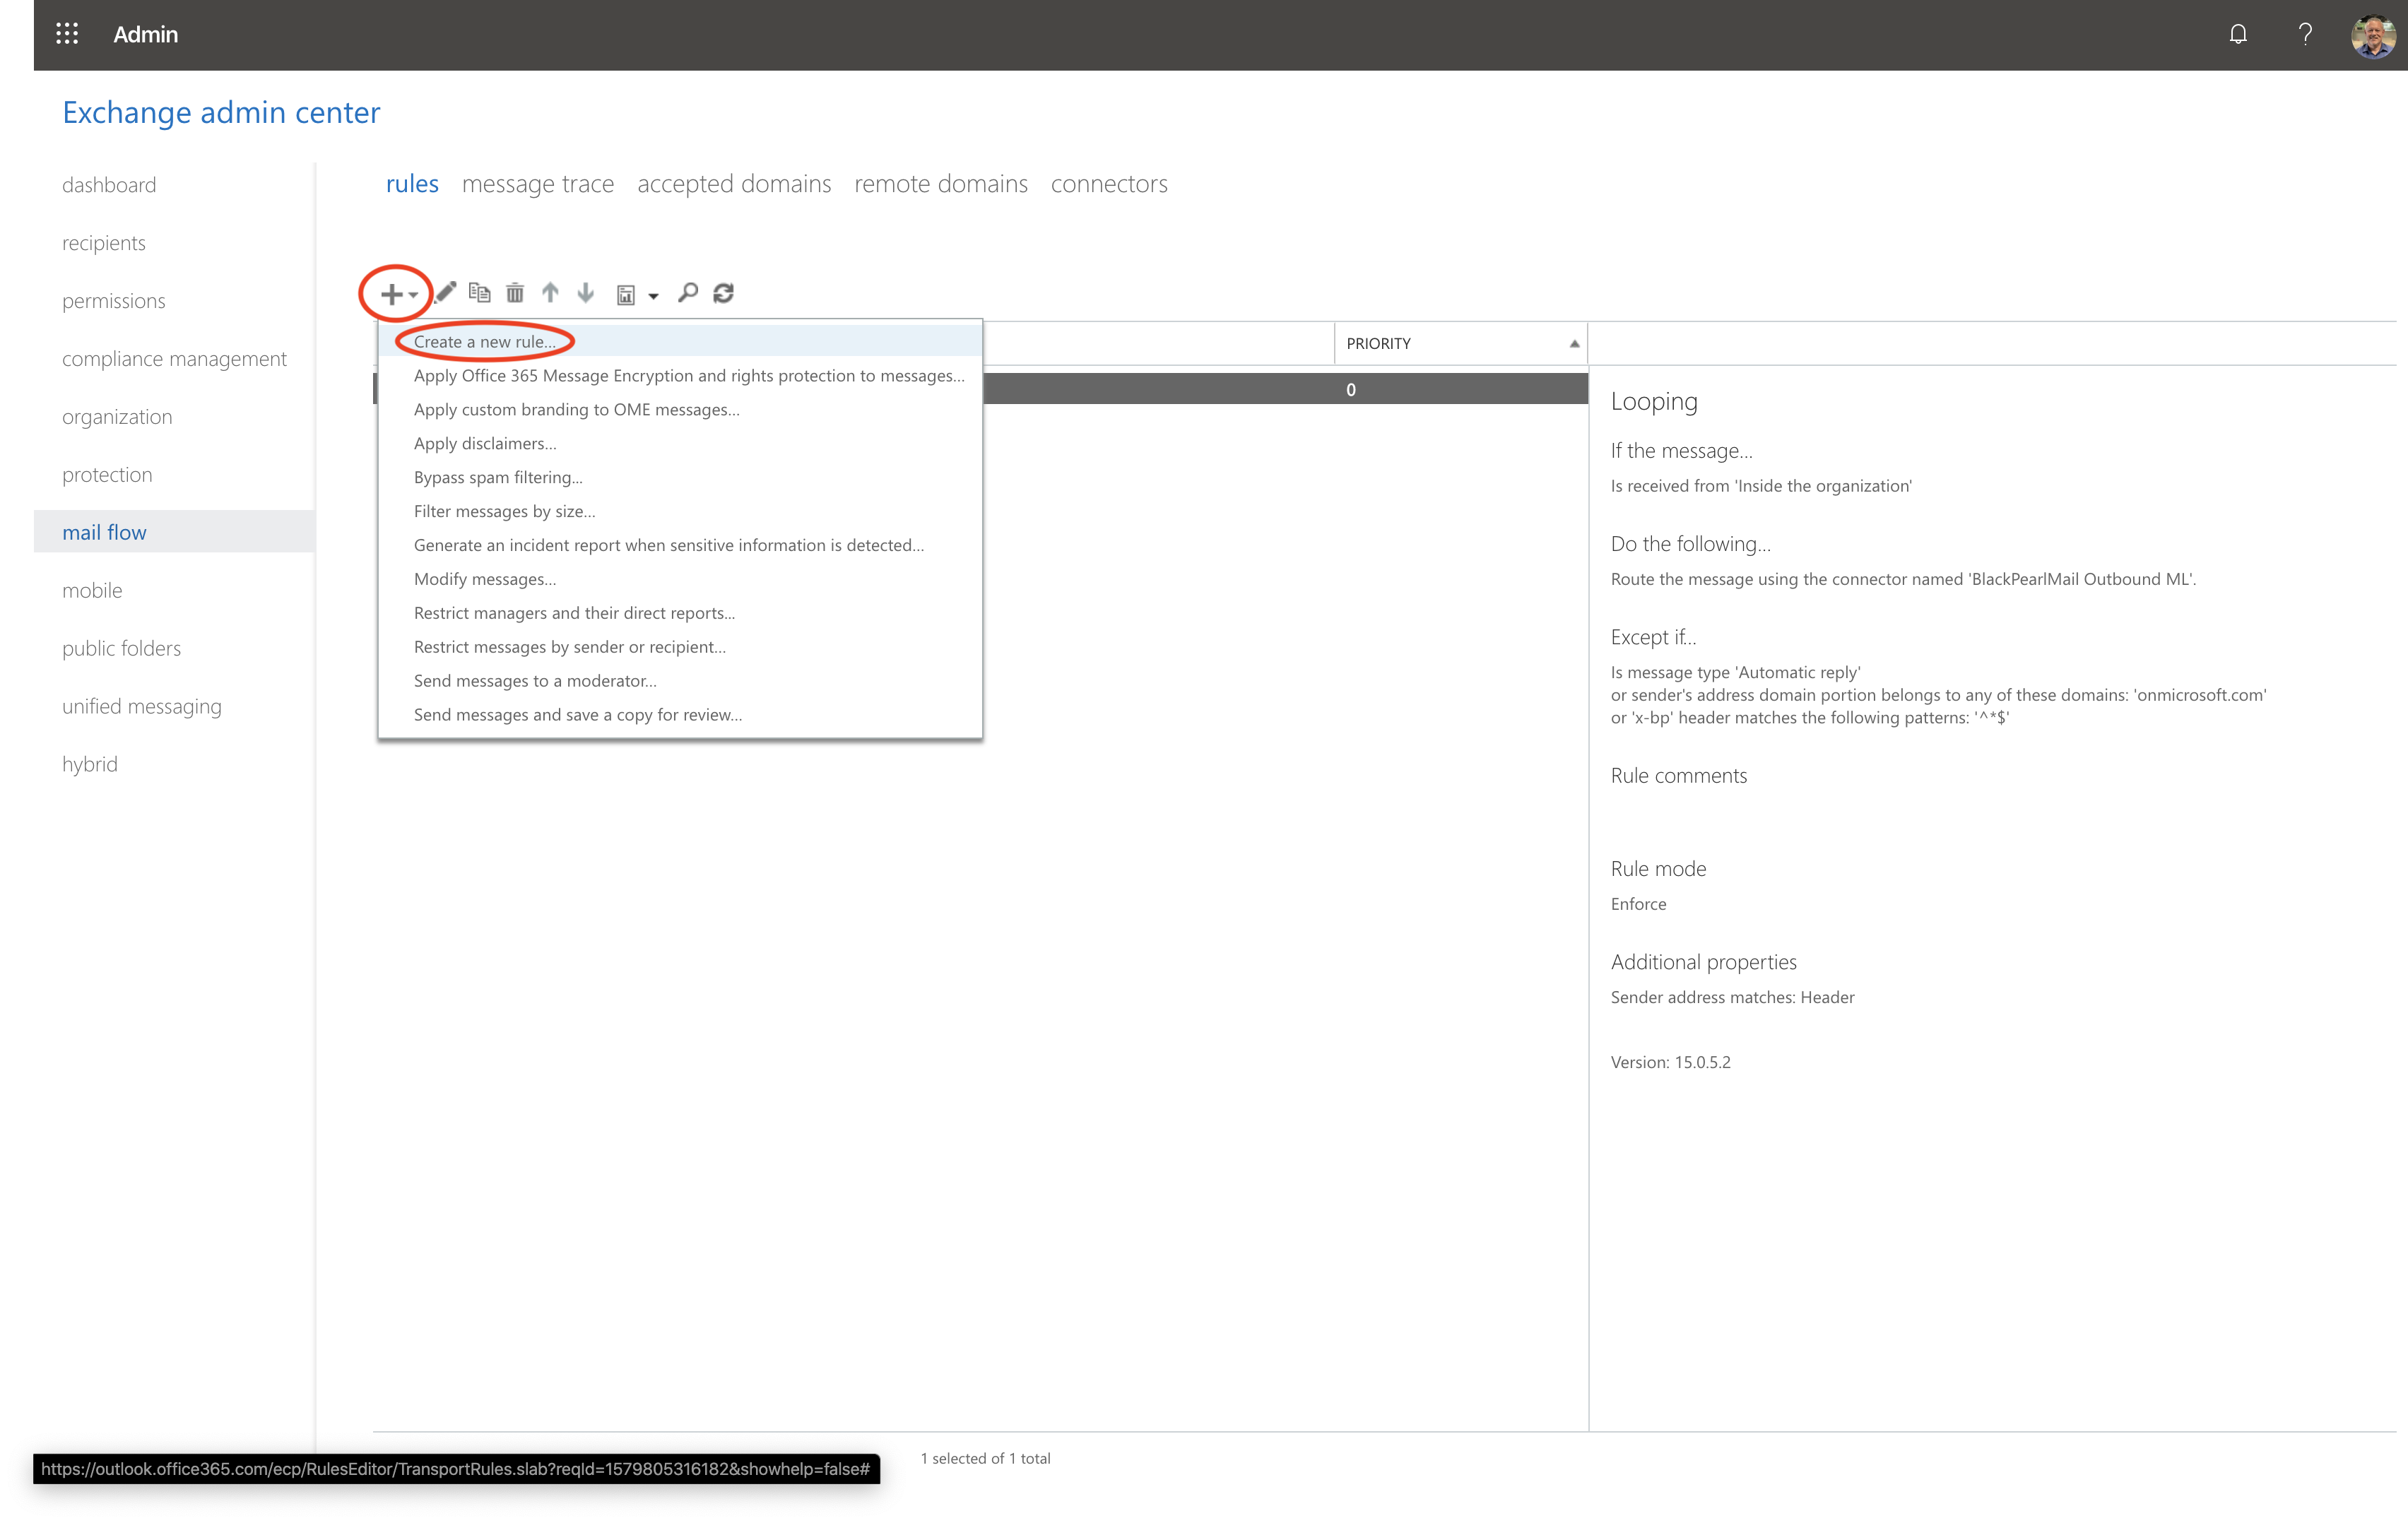
Task: Switch to the connectors tab
Action: 1108,184
